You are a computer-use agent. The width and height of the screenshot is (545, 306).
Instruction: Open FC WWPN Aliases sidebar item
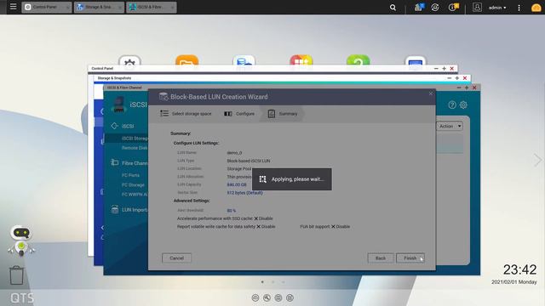click(135, 195)
